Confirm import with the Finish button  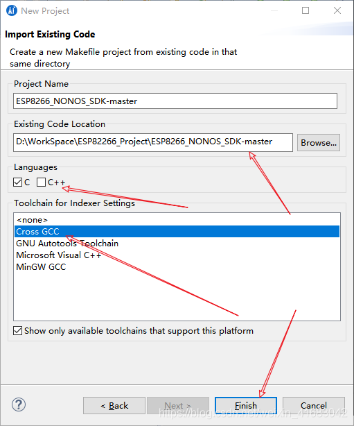click(246, 406)
